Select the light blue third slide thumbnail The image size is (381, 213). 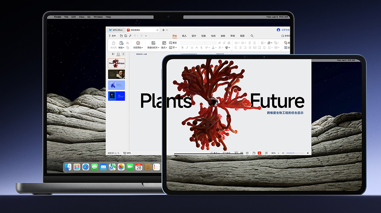click(117, 85)
